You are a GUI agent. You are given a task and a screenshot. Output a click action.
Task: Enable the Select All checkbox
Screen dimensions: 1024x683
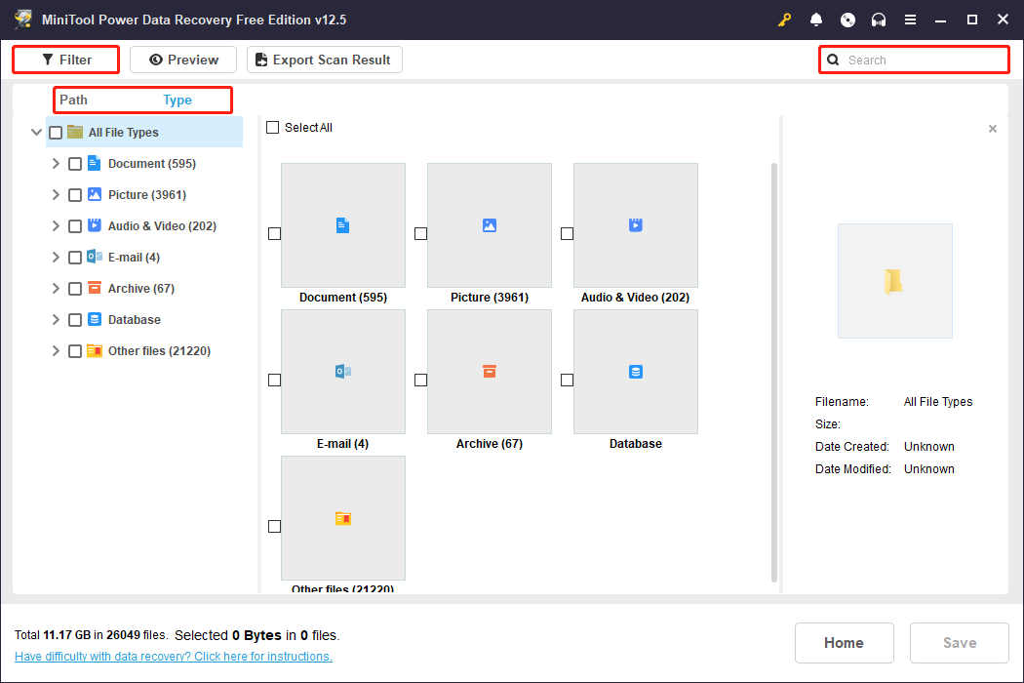[273, 127]
